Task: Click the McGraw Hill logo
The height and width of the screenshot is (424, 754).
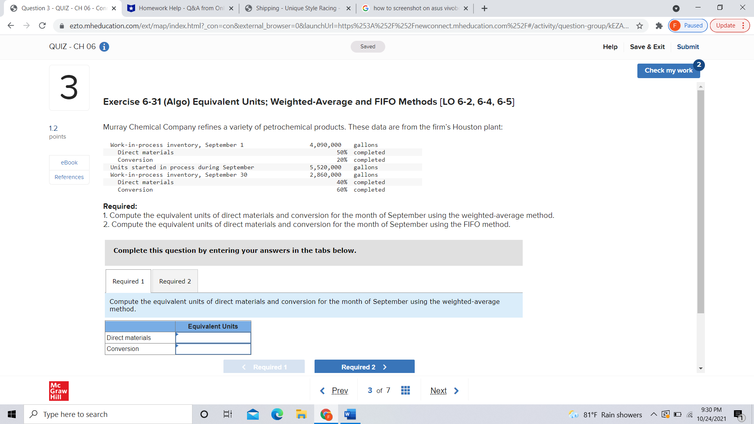Action: [59, 391]
